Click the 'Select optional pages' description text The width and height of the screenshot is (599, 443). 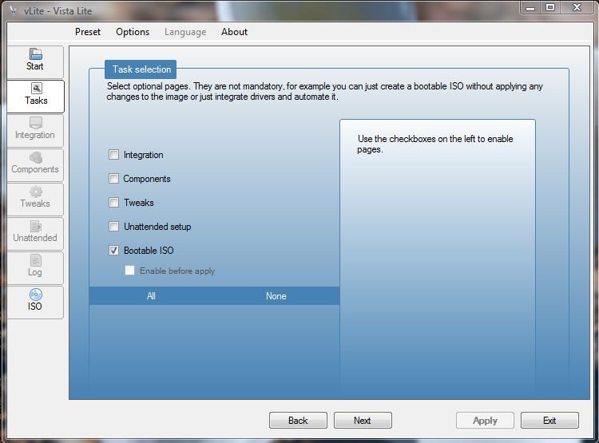click(x=325, y=91)
